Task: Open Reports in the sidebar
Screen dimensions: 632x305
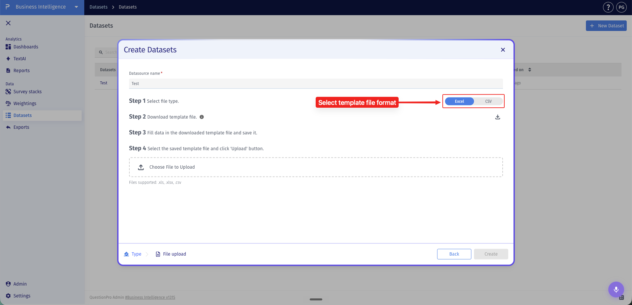Action: [21, 70]
